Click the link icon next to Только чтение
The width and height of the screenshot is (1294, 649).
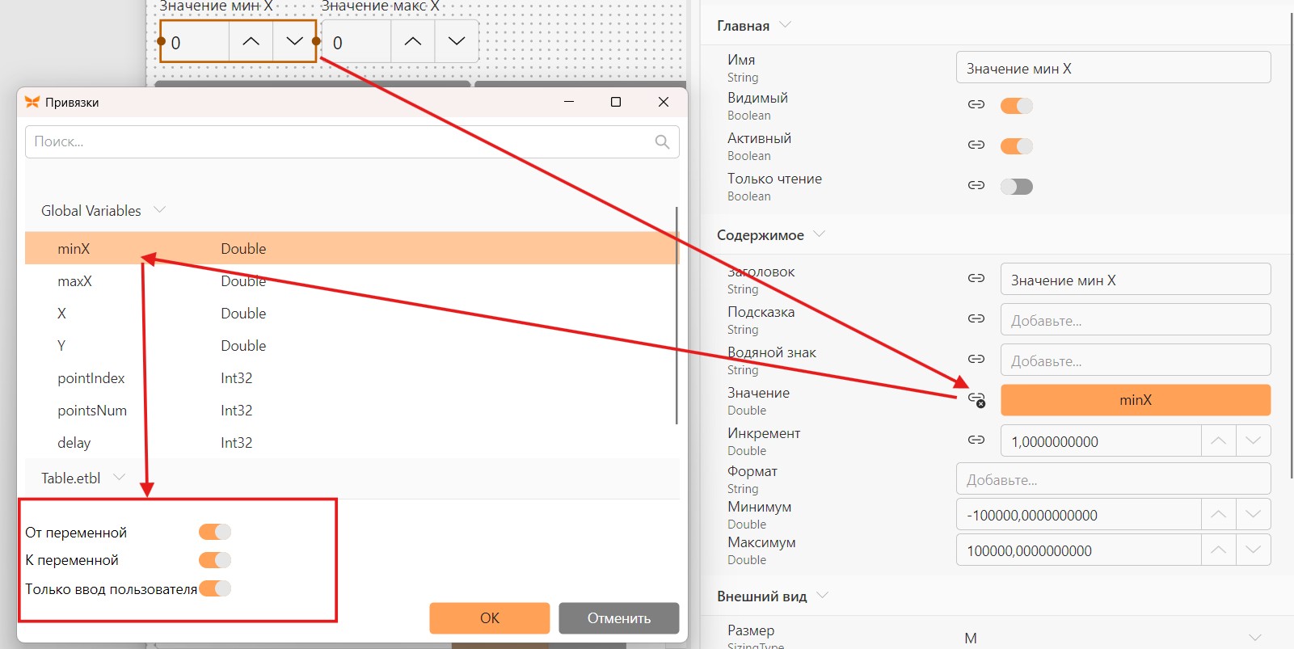[x=976, y=185]
